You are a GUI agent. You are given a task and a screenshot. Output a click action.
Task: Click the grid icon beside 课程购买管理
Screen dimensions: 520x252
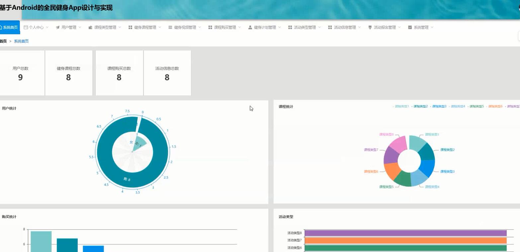[x=210, y=28]
